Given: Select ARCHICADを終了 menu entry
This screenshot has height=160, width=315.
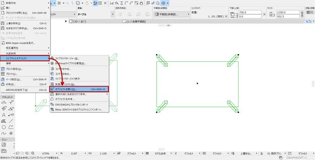Looking at the screenshot, I should tap(25, 90).
